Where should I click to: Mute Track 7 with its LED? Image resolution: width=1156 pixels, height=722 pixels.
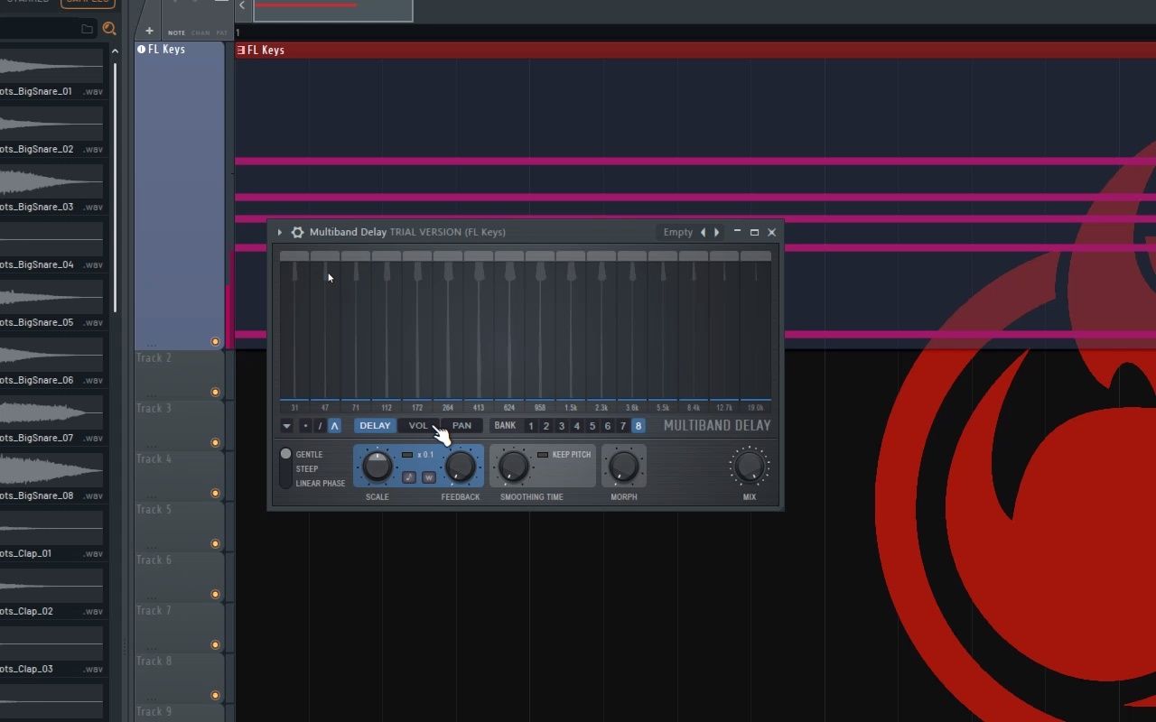pyautogui.click(x=215, y=645)
